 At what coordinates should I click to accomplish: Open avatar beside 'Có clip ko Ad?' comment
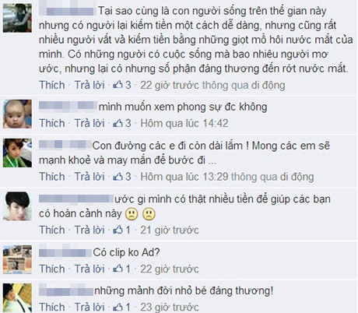17,259
